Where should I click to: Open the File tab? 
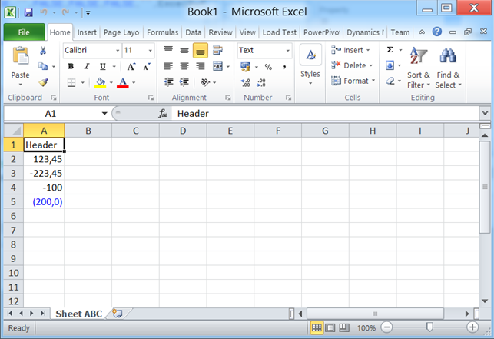click(x=24, y=32)
